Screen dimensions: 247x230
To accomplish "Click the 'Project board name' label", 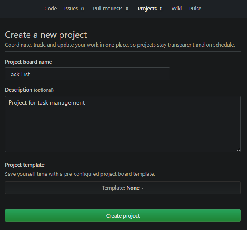I will coord(28,62).
